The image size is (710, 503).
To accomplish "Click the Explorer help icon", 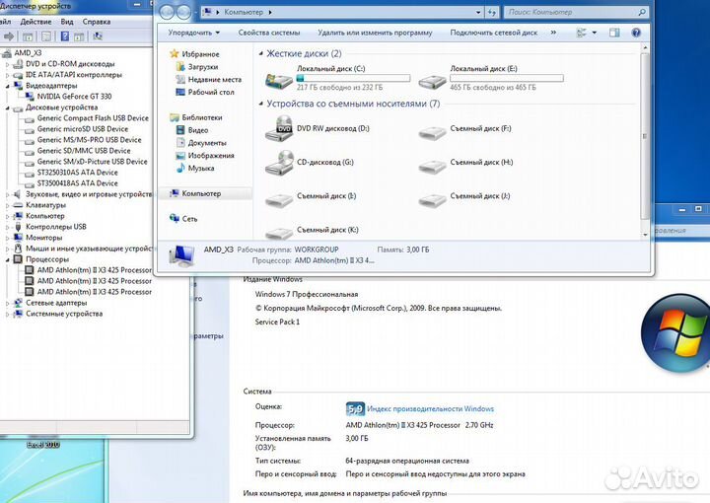I will pyautogui.click(x=636, y=33).
